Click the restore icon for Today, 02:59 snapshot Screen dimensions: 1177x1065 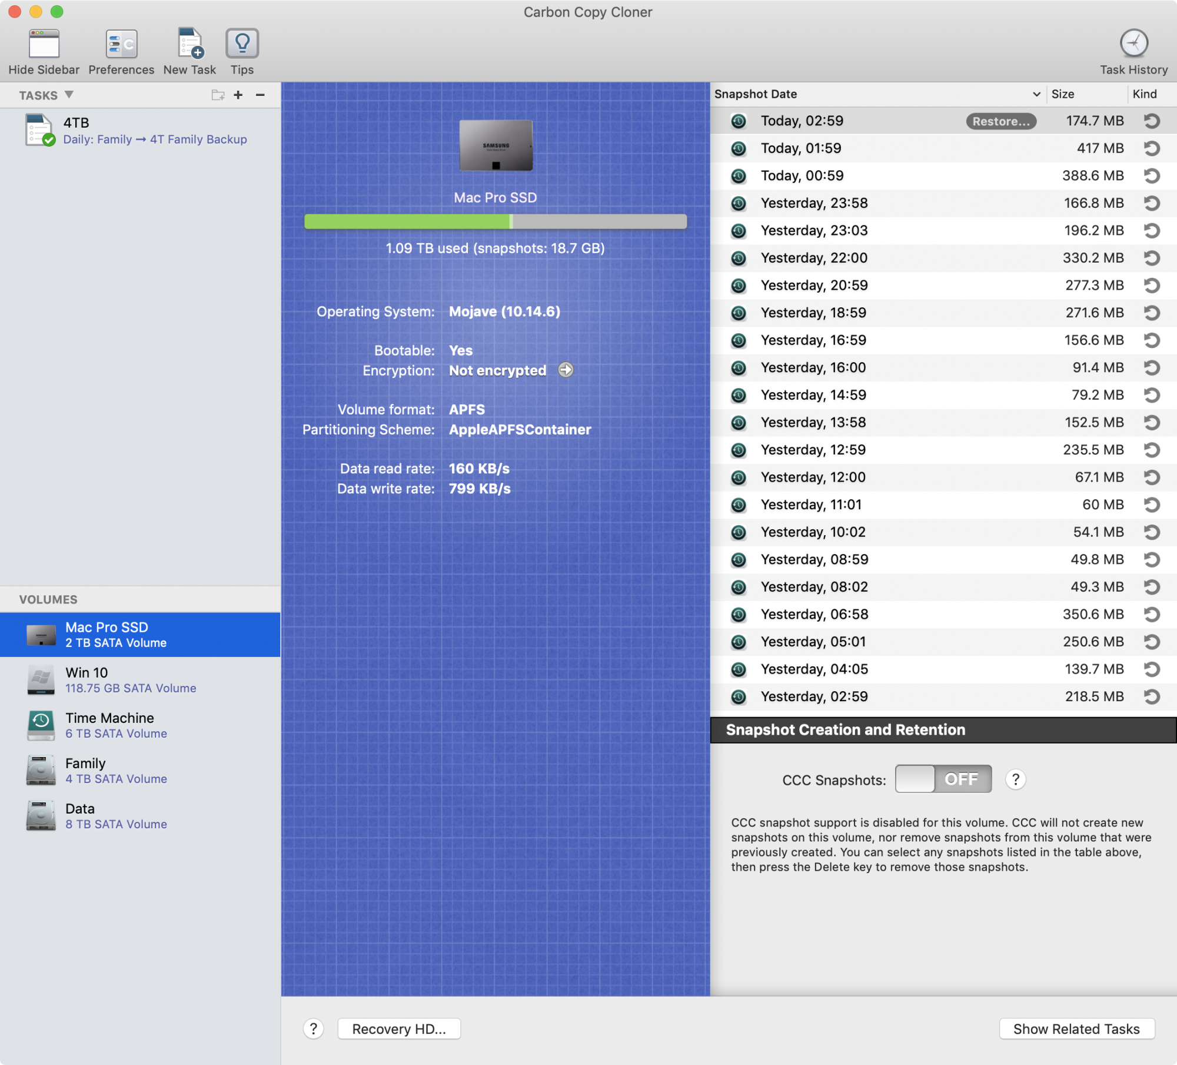click(x=1152, y=121)
